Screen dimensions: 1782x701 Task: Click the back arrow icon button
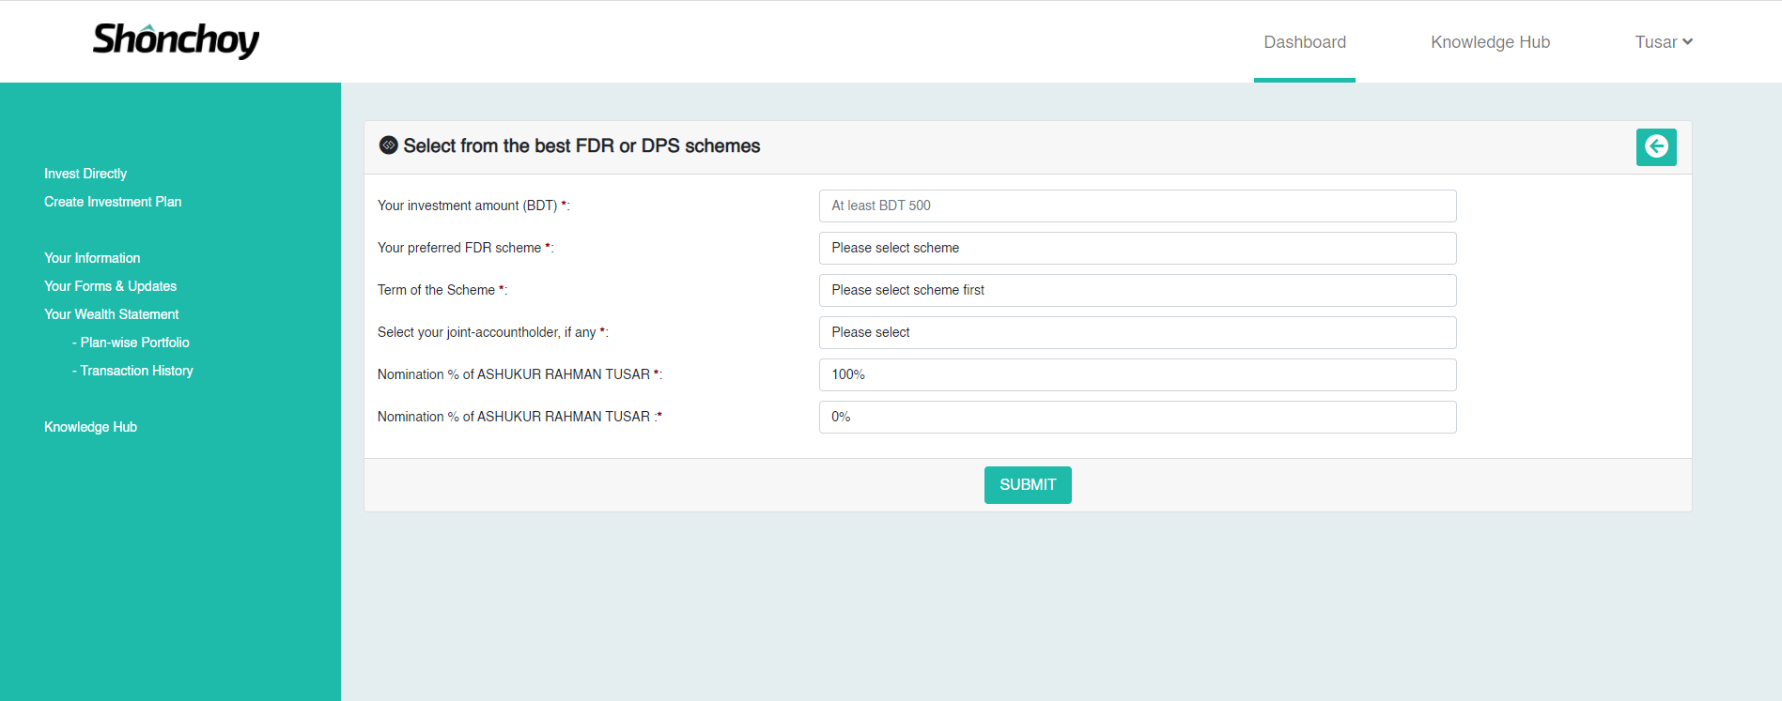point(1655,147)
